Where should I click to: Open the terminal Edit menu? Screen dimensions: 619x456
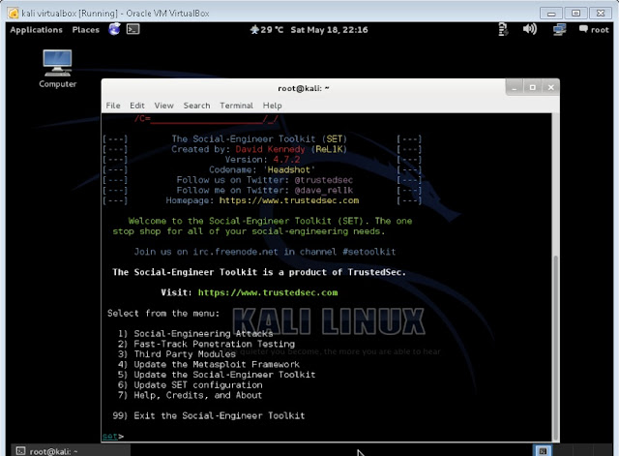coord(137,106)
